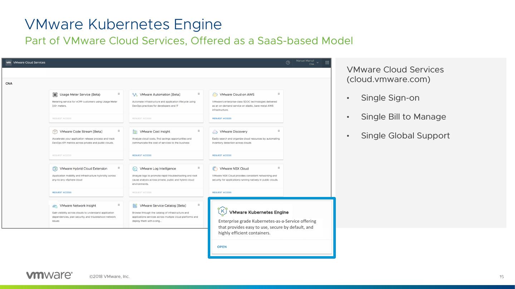This screenshot has height=289, width=515.
Task: Click the lock icon on VMware Network Insight card
Action: 119,204
